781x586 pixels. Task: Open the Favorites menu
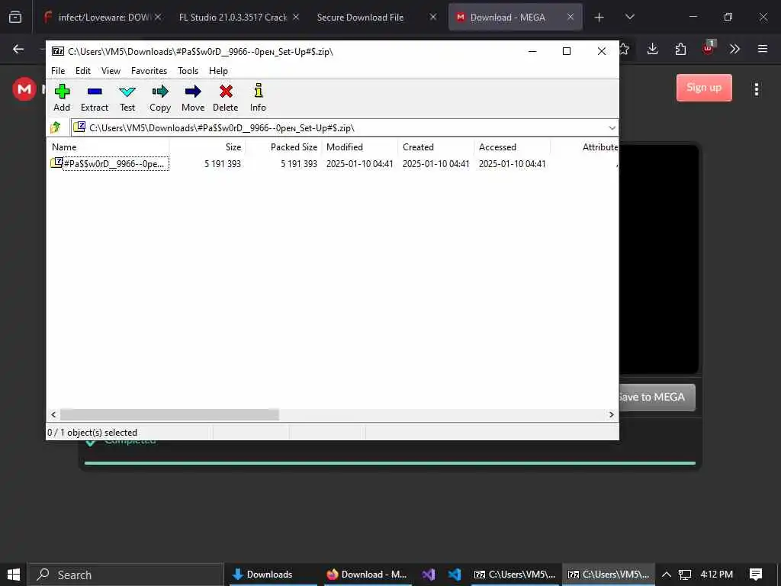(149, 71)
